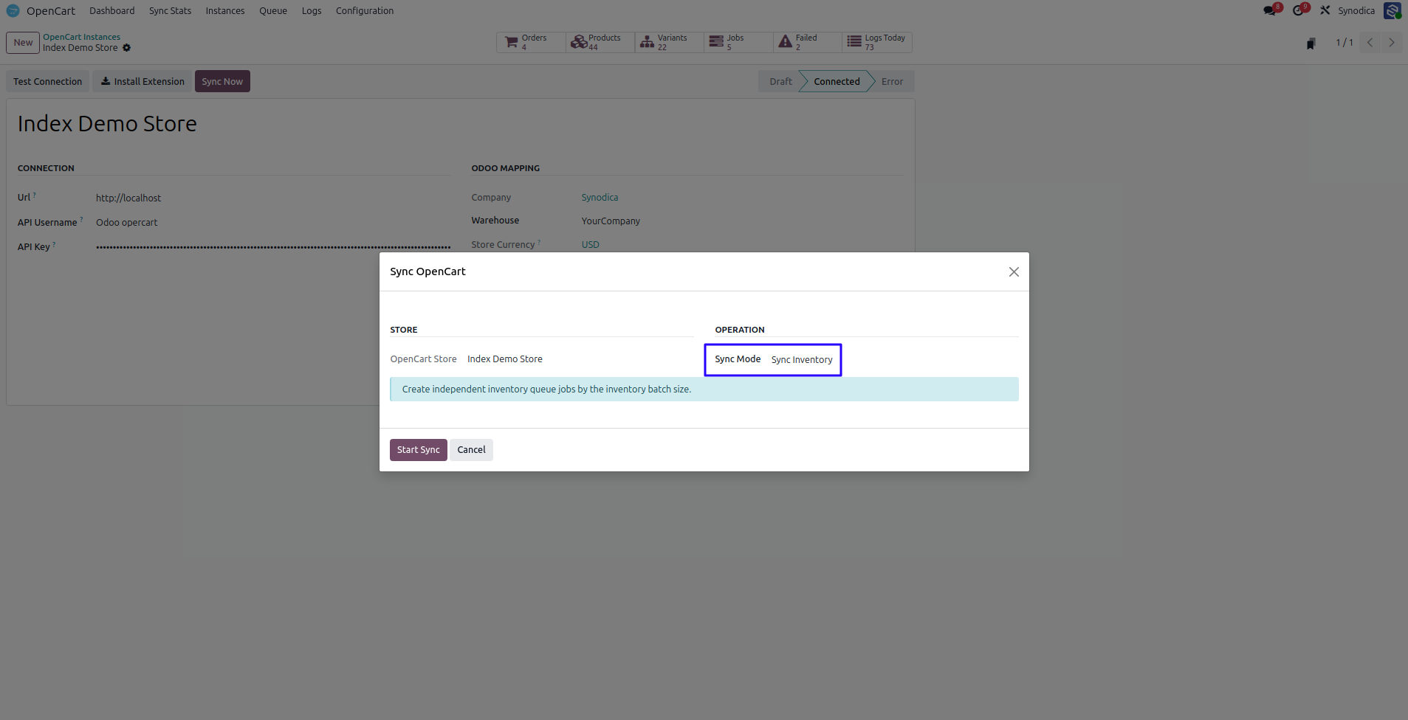
Task: Open the Variants sitemap stat button
Action: tap(669, 42)
